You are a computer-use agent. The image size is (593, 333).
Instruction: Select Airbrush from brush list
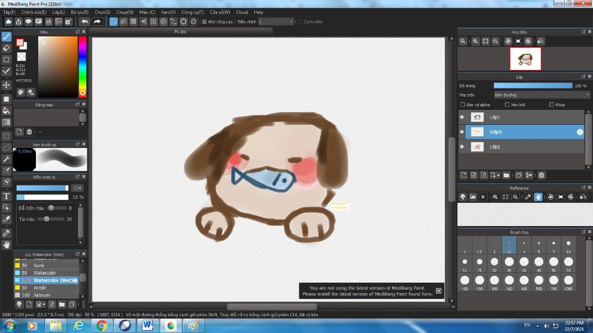(x=46, y=295)
